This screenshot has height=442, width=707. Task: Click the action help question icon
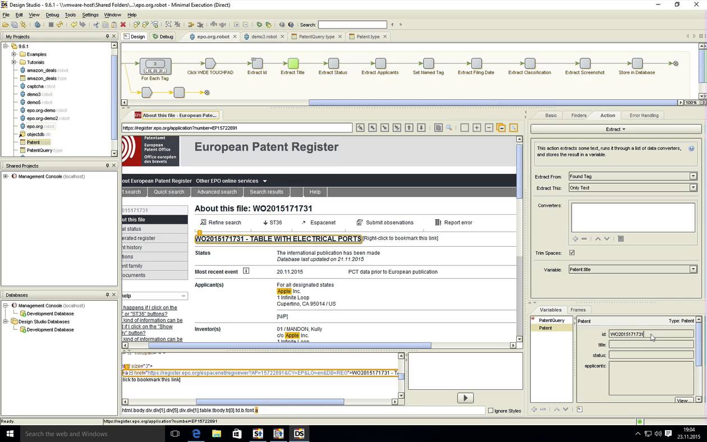click(x=691, y=149)
